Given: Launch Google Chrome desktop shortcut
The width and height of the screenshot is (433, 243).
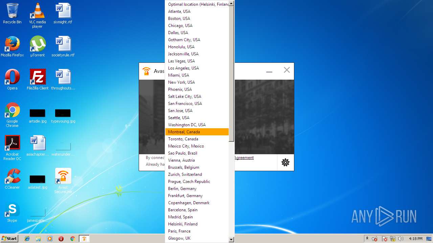Looking at the screenshot, I should tap(12, 115).
